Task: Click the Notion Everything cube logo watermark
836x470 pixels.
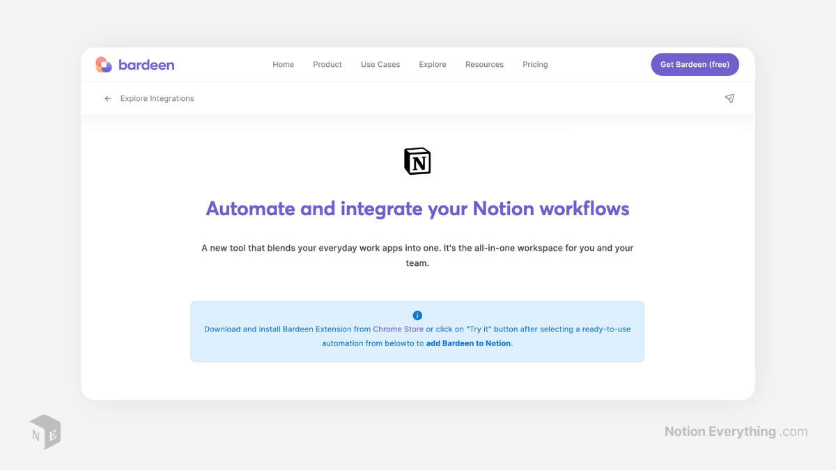Action: pyautogui.click(x=44, y=432)
